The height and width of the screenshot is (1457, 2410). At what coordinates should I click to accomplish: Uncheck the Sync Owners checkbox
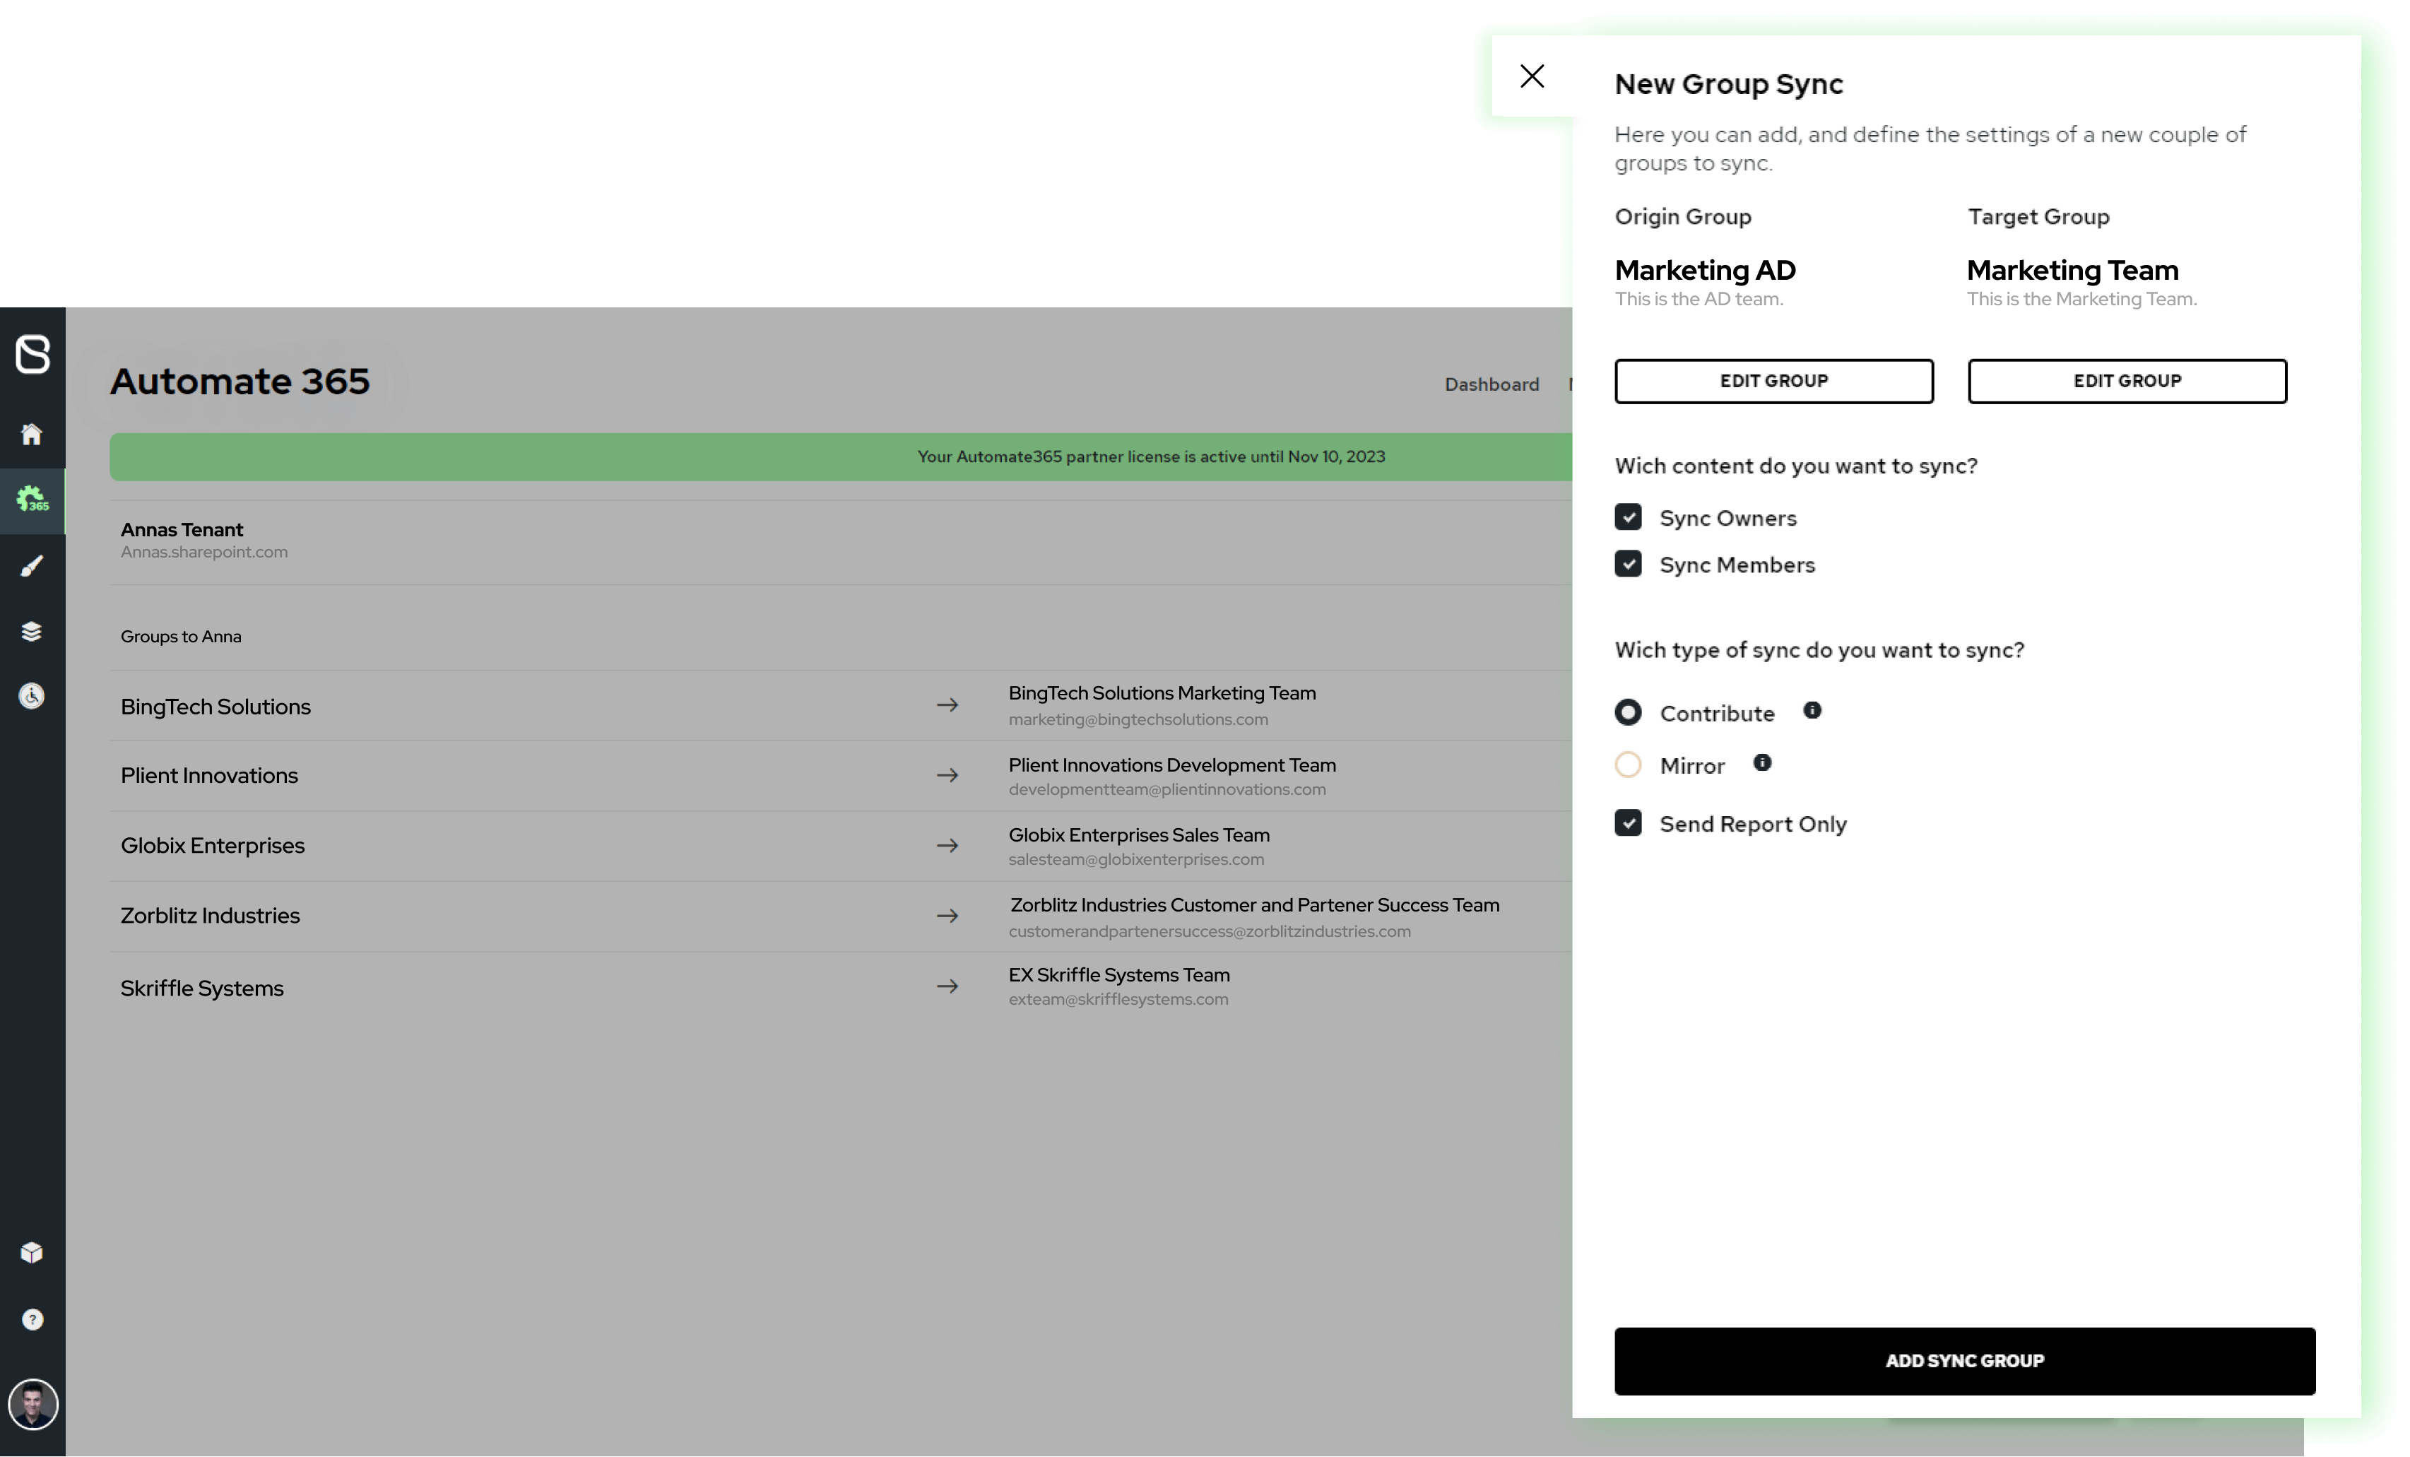pos(1629,517)
